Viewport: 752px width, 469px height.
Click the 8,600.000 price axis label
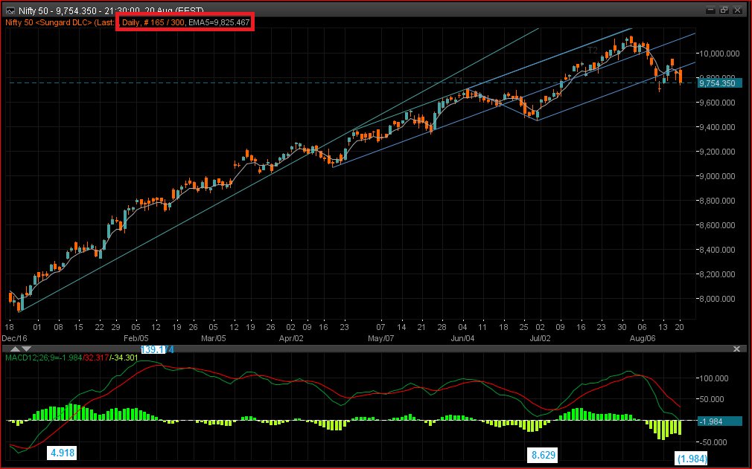pyautogui.click(x=718, y=225)
